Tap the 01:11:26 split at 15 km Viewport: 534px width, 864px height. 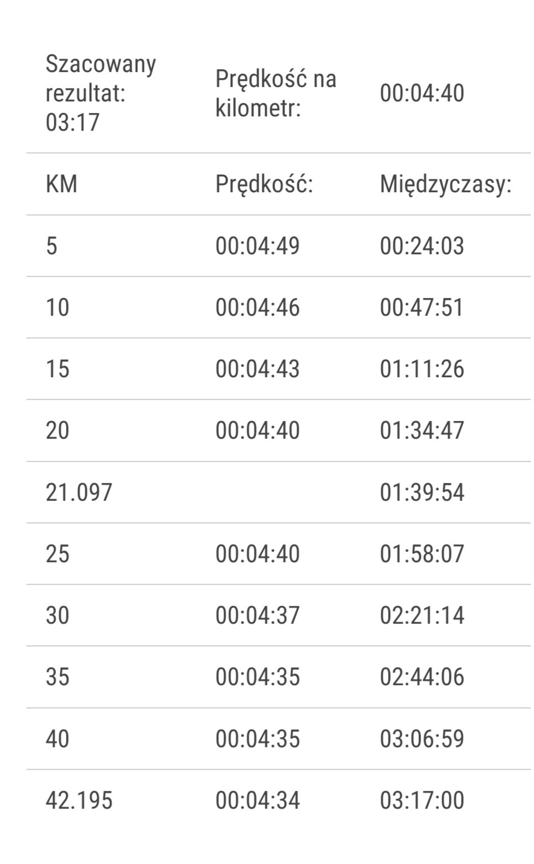(x=422, y=369)
